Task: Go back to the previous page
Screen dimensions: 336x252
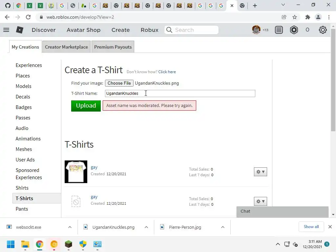Action: tap(7, 17)
